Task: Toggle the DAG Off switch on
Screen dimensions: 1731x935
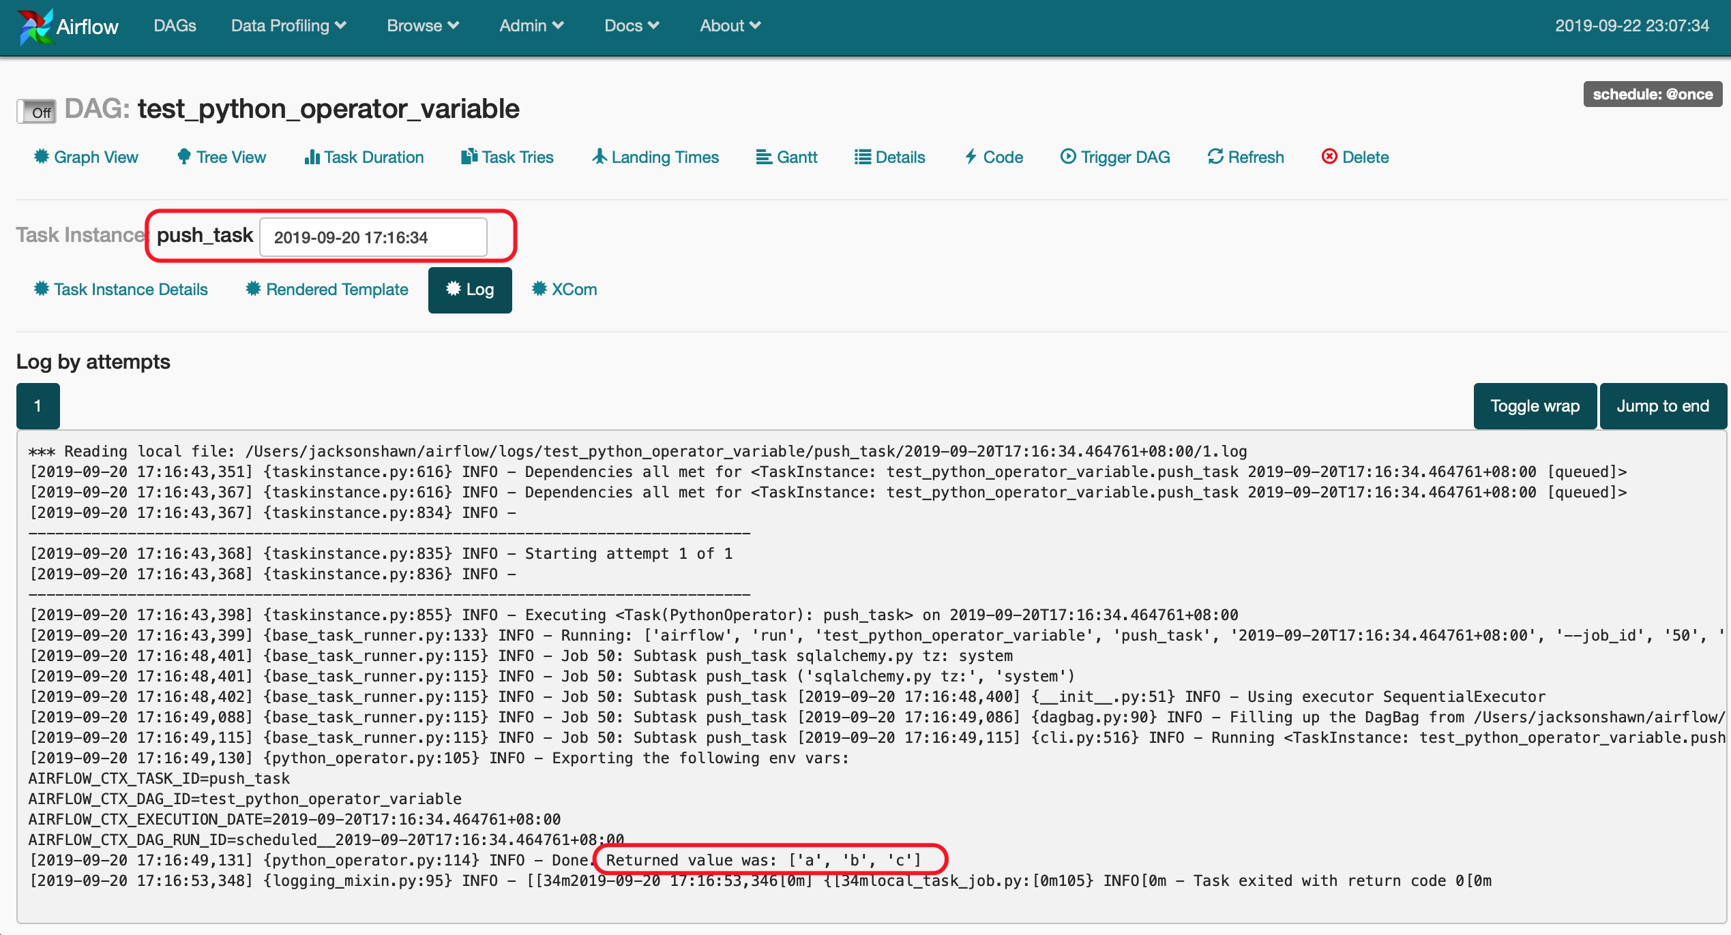Action: 36,112
